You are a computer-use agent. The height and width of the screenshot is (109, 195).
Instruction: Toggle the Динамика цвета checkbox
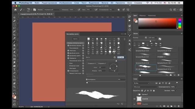[68, 56]
